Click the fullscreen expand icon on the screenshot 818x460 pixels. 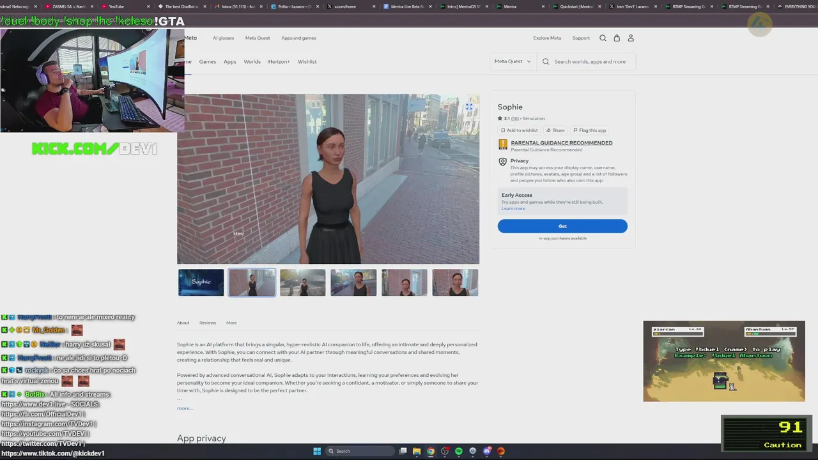(x=469, y=107)
